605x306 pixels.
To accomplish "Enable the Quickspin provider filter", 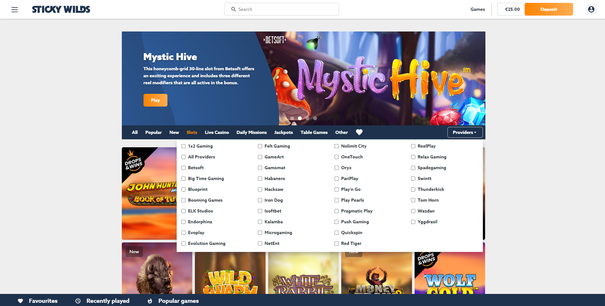I will click(x=337, y=233).
